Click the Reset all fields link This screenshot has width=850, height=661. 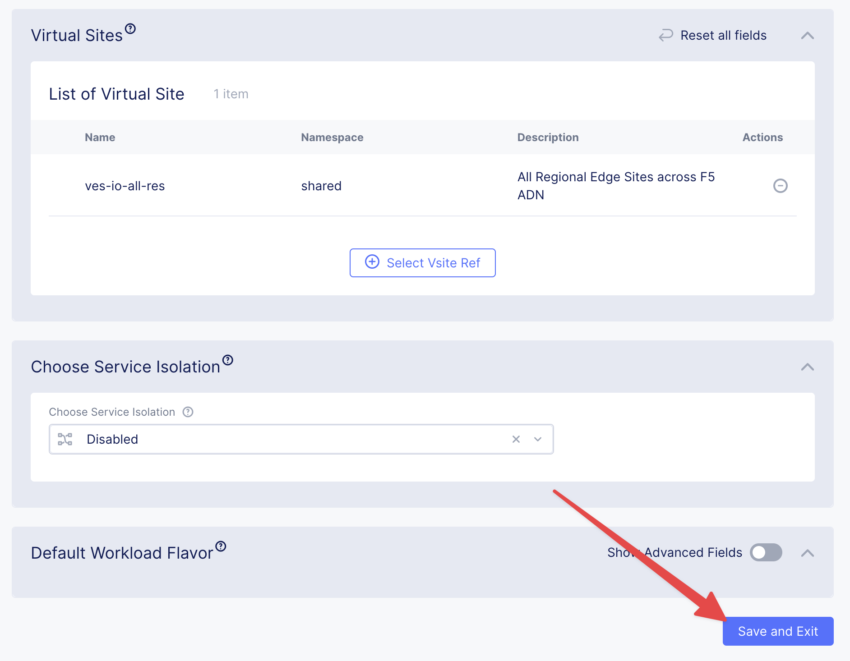723,35
